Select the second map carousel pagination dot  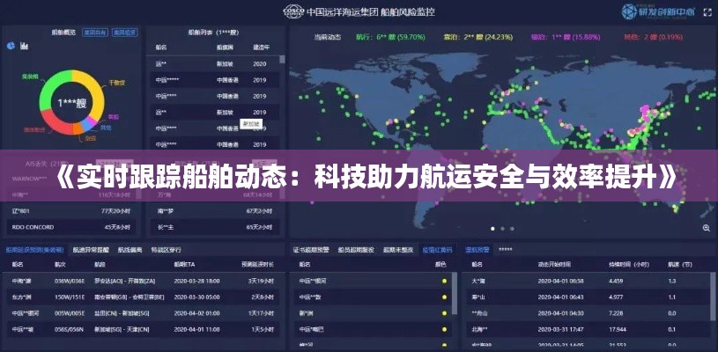point(502,229)
